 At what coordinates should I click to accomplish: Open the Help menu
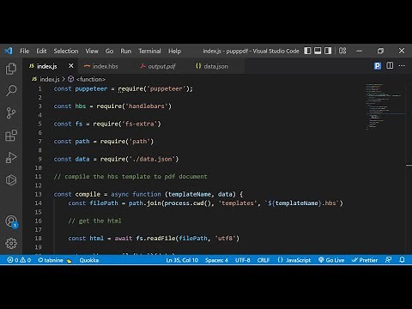(x=174, y=51)
